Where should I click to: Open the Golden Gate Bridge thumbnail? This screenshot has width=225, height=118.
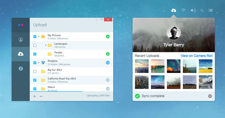pyautogui.click(x=190, y=66)
